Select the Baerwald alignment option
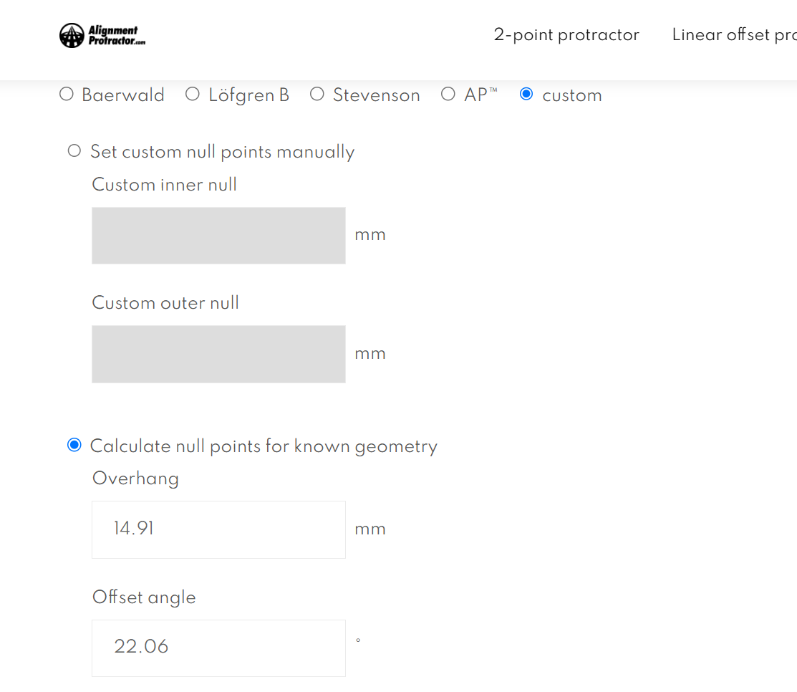797x692 pixels. 67,95
